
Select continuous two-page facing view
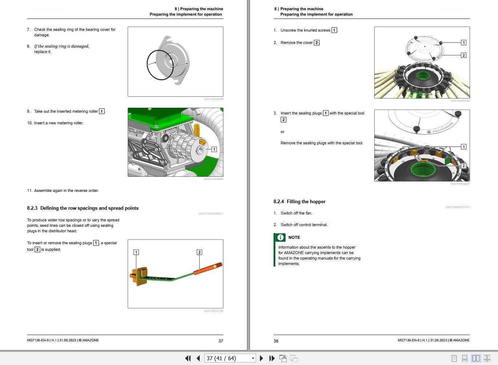487,358
